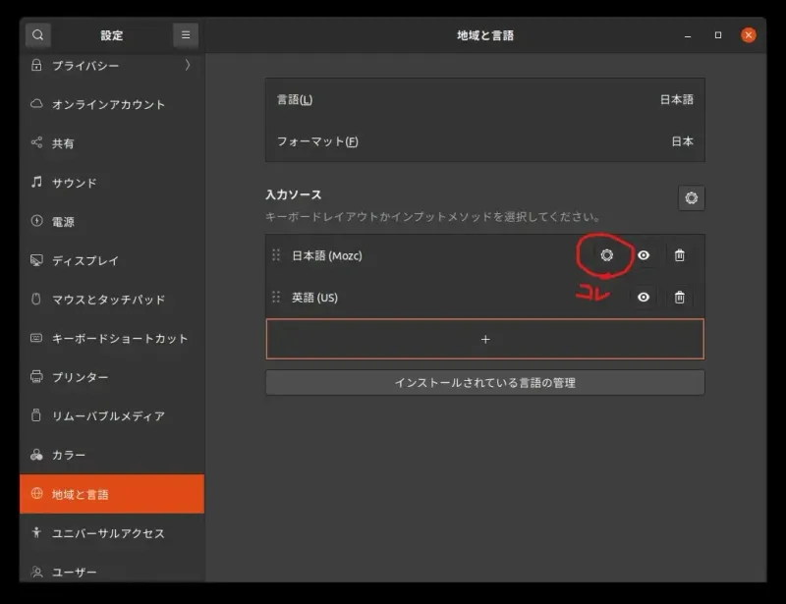Switch to キーボードショートカット settings
786x604 pixels.
pyautogui.click(x=108, y=338)
